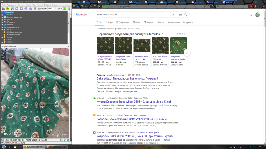266x149 pixels.
Task: Go to Firefox home page icon
Action: tap(99, 6)
